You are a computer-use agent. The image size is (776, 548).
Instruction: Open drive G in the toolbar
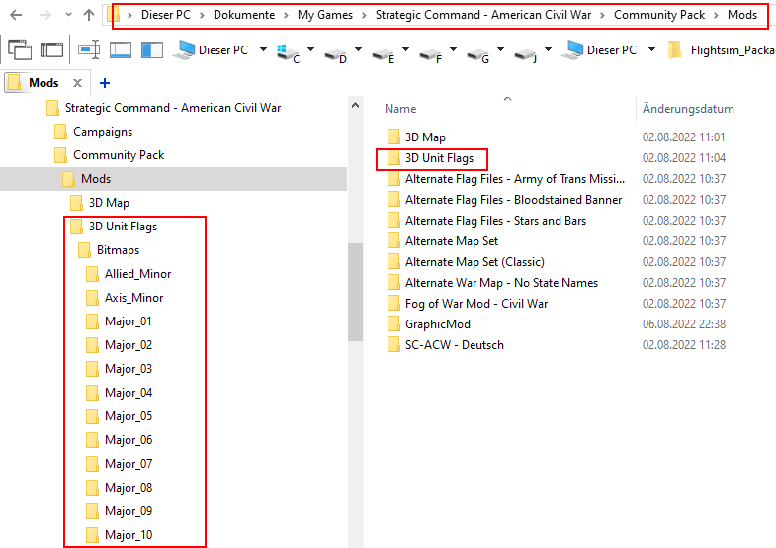(x=478, y=54)
